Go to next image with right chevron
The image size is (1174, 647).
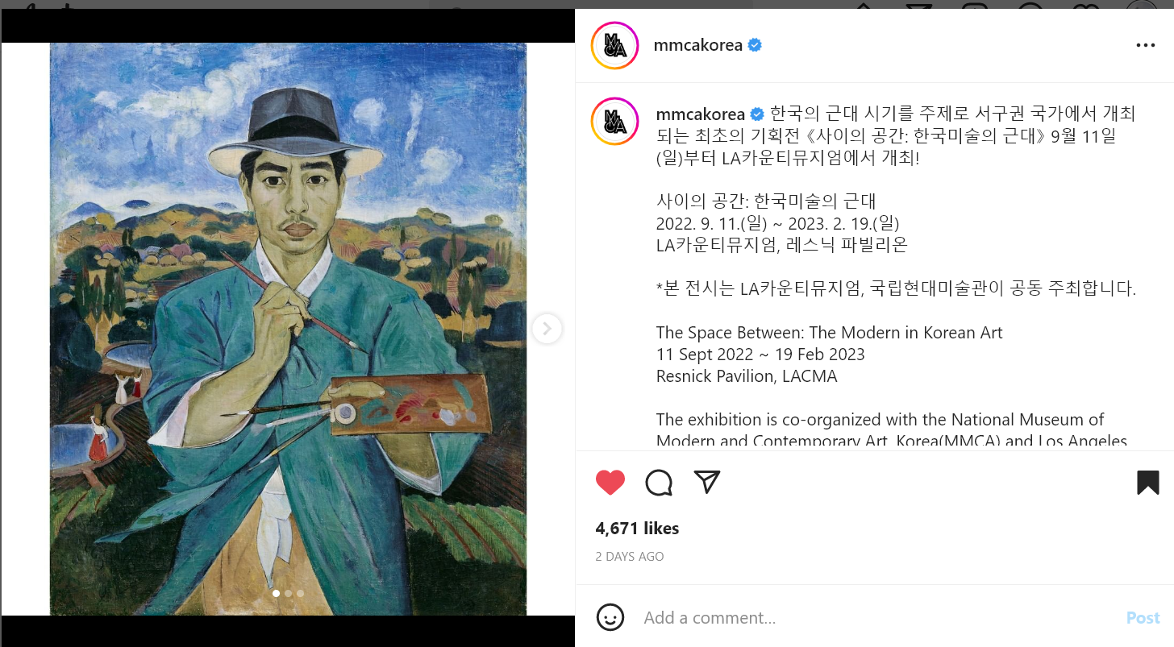[547, 329]
